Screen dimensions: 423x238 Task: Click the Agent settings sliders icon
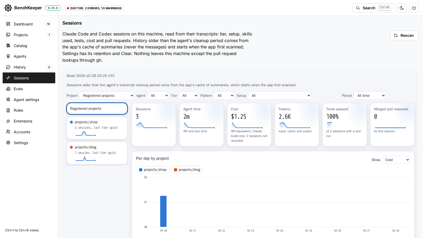(x=8, y=99)
